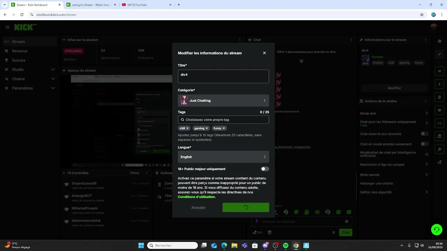Click the address bar showing dashboard.kick.com/stream

223,15
